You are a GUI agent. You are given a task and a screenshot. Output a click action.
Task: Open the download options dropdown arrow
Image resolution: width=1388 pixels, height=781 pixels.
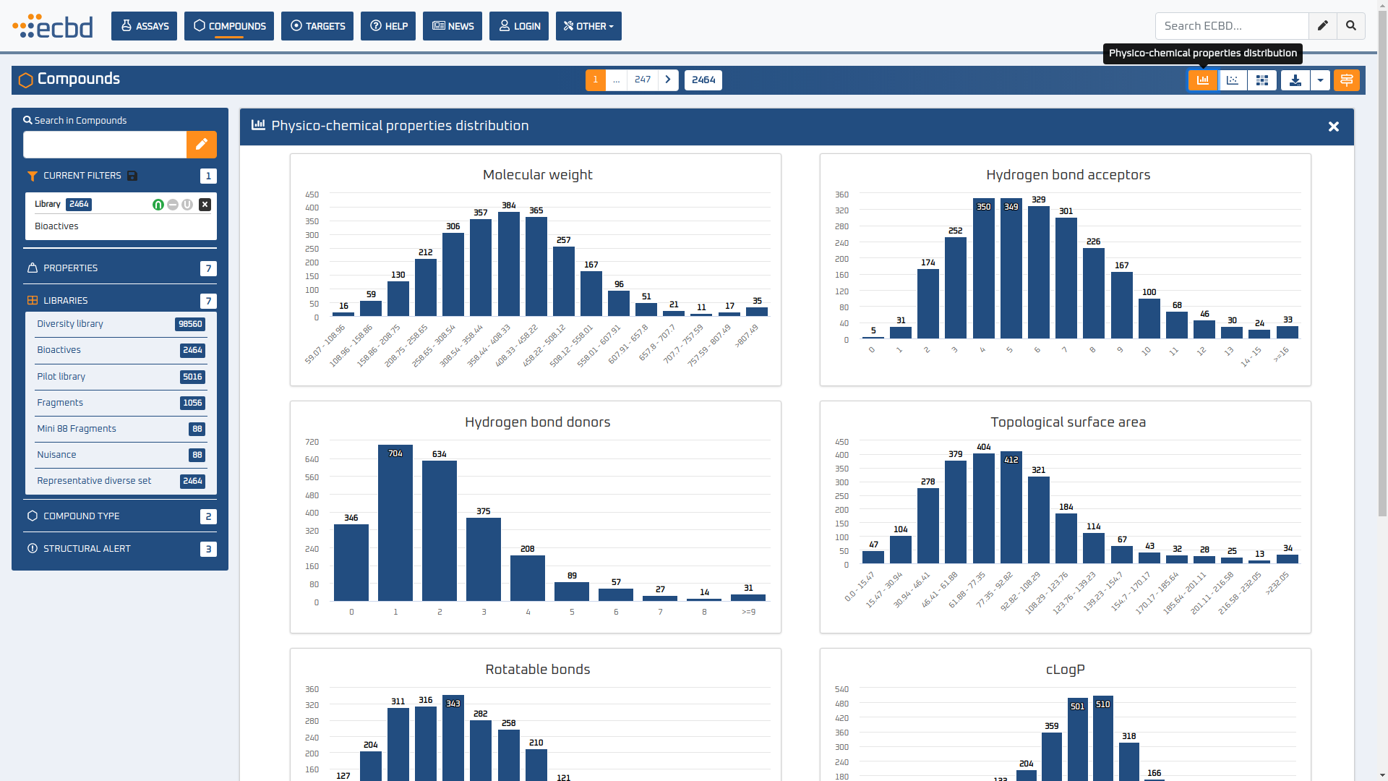(1320, 80)
